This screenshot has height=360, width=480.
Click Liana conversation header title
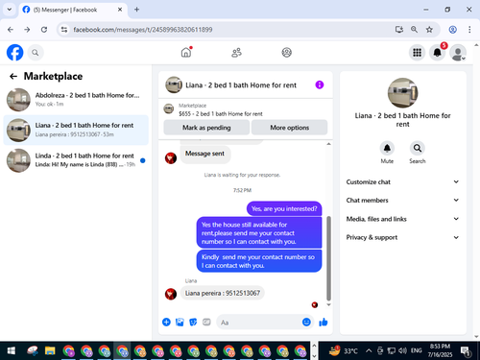pyautogui.click(x=241, y=85)
